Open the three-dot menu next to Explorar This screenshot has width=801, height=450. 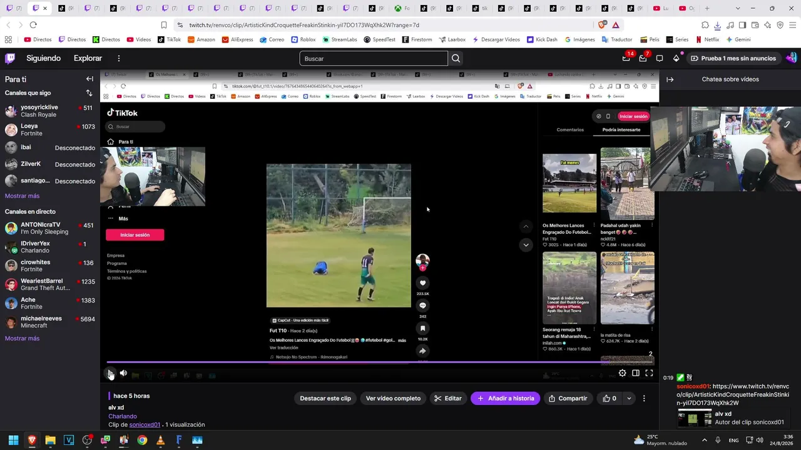[118, 58]
